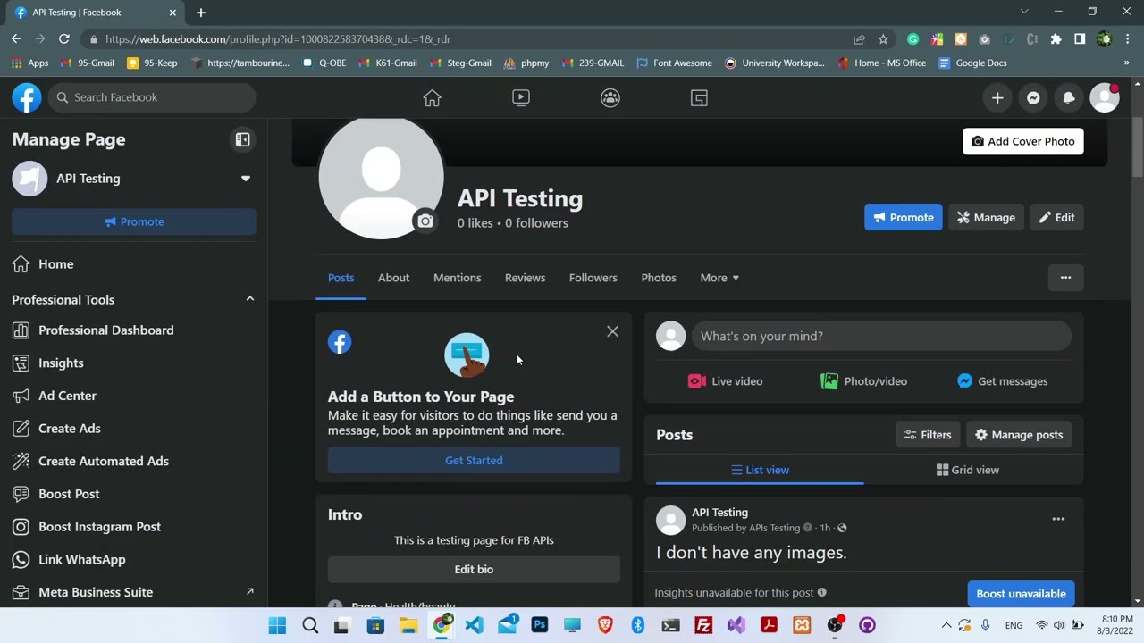
Task: Expand the bookmarks bar overflow chevron
Action: pos(1126,63)
